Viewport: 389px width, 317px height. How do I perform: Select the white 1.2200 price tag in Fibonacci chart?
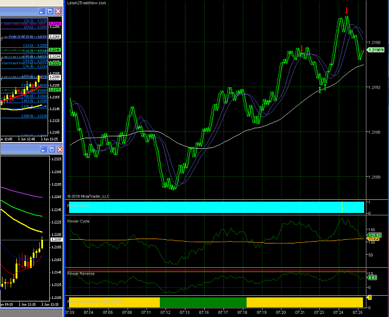[x=55, y=77]
